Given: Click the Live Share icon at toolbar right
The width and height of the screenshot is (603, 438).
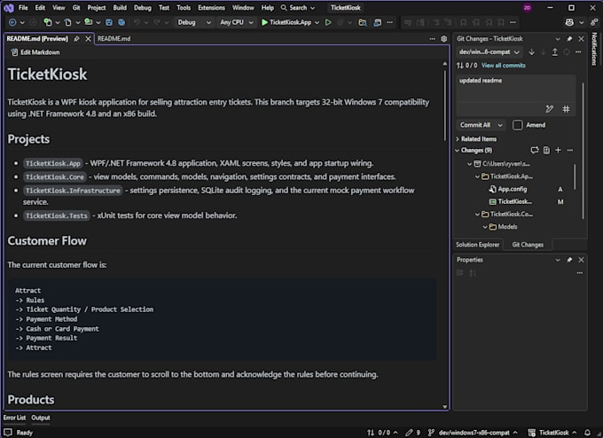Looking at the screenshot, I should coord(594,22).
